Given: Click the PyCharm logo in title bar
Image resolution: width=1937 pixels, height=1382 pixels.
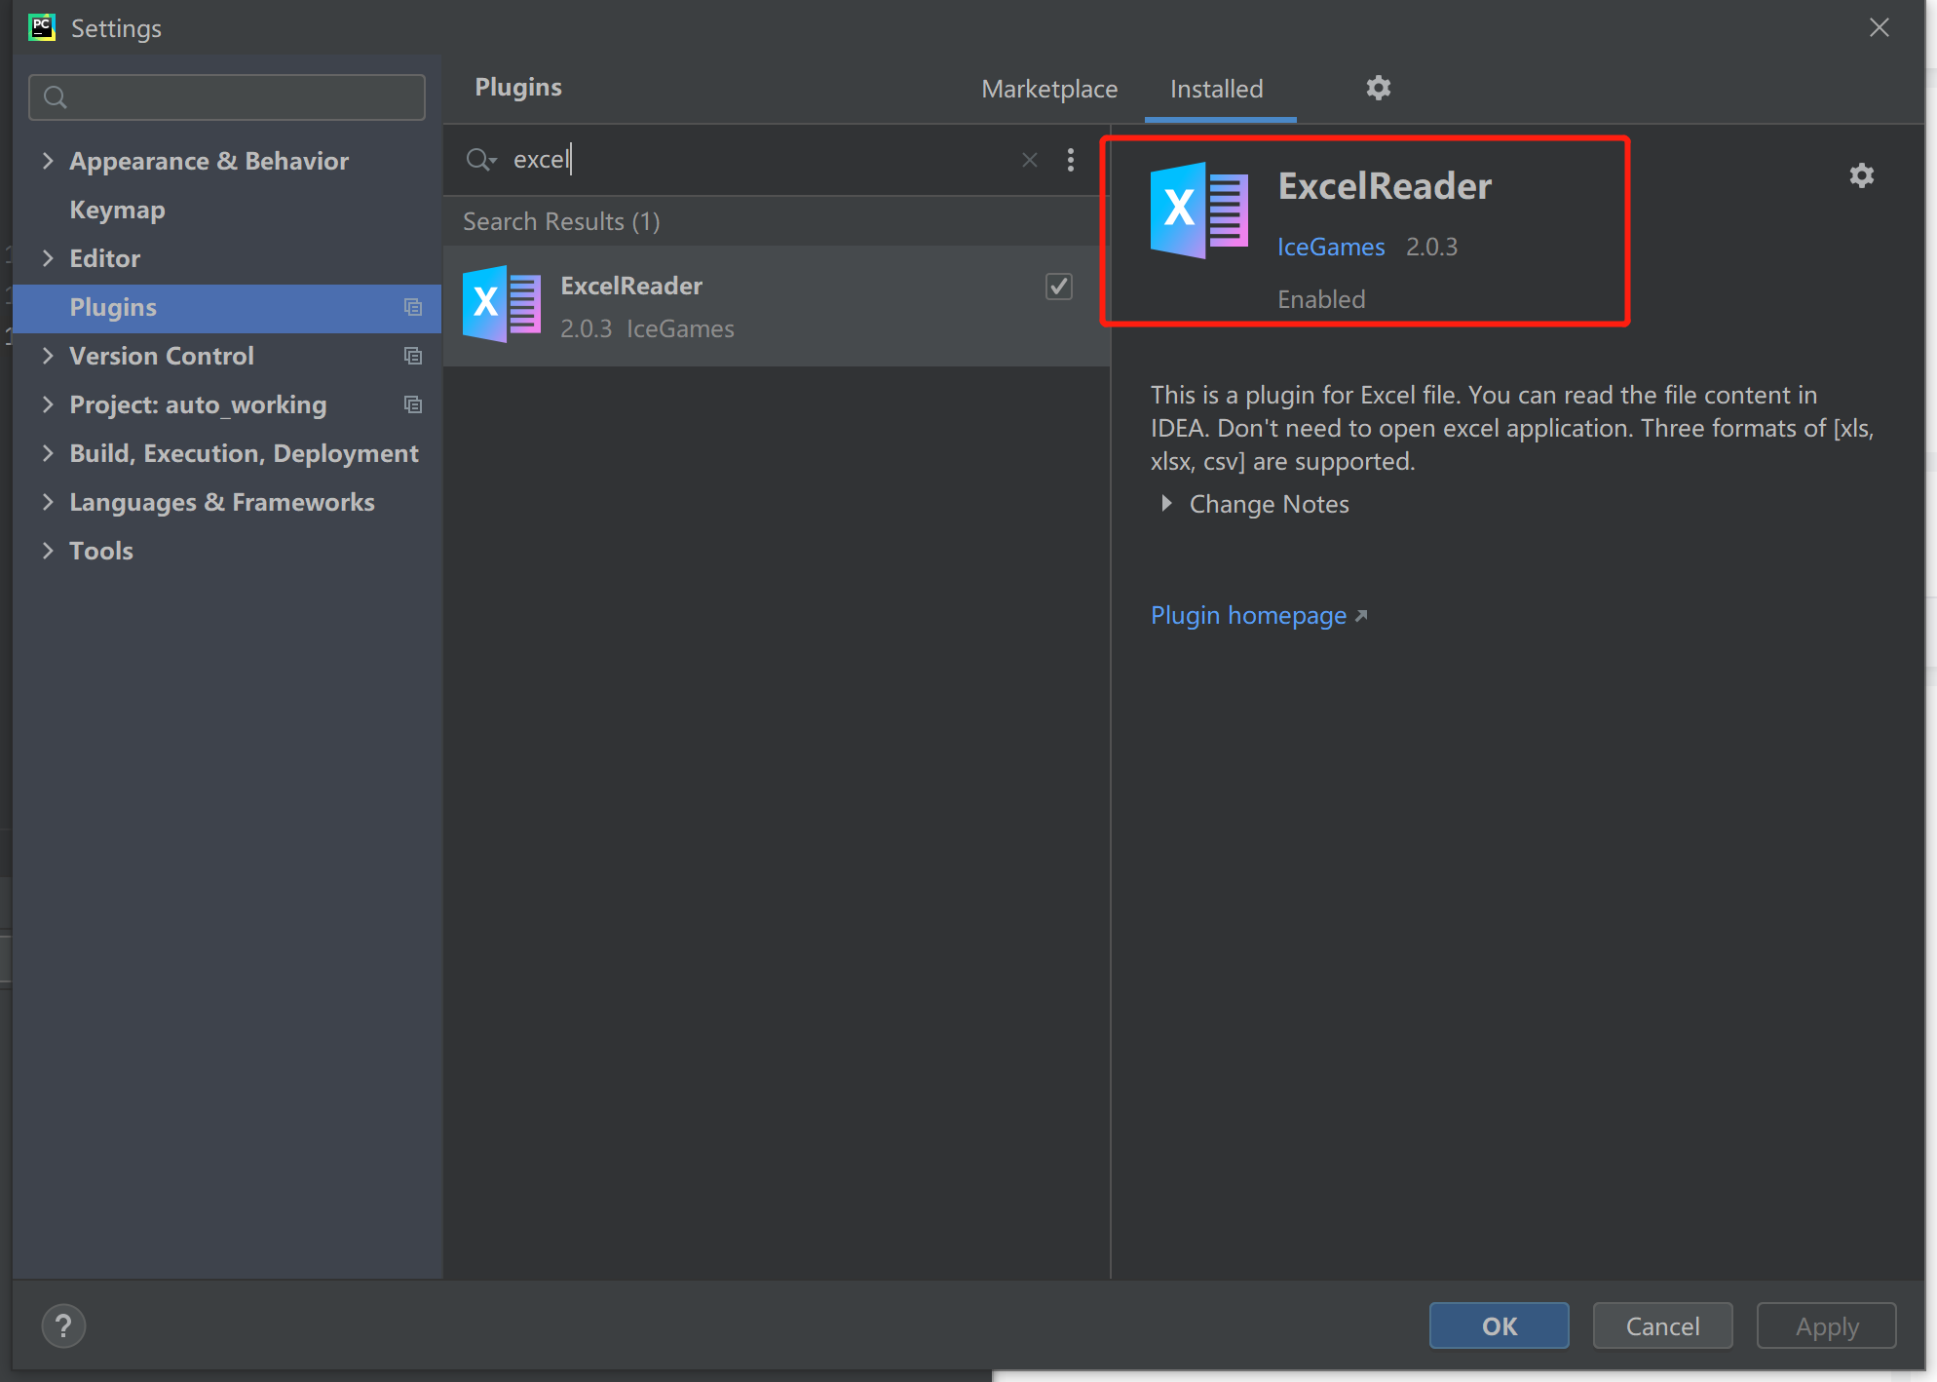Looking at the screenshot, I should point(42,27).
